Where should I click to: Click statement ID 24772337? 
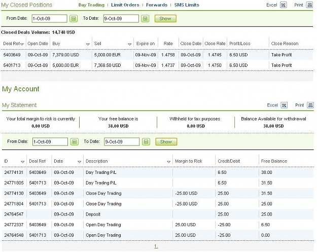(x=14, y=225)
